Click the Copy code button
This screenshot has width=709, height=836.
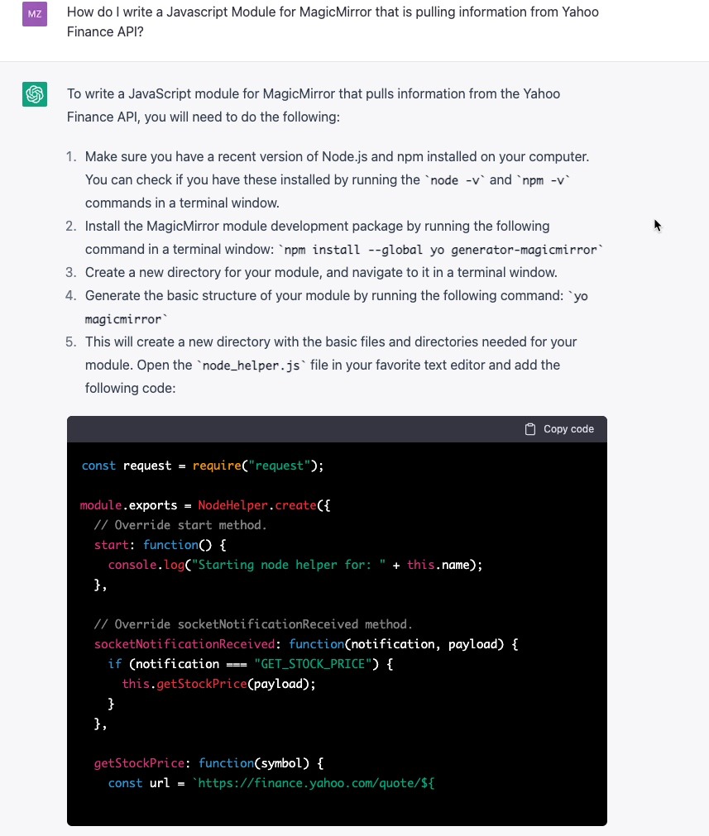coord(559,429)
